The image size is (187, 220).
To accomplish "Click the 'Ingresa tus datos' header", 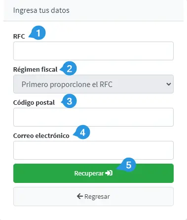I will point(41,10).
